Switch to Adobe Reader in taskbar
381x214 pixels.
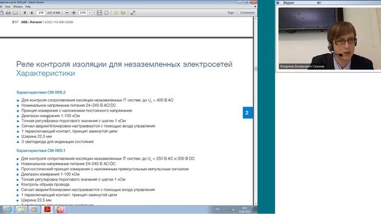[x=48, y=210]
